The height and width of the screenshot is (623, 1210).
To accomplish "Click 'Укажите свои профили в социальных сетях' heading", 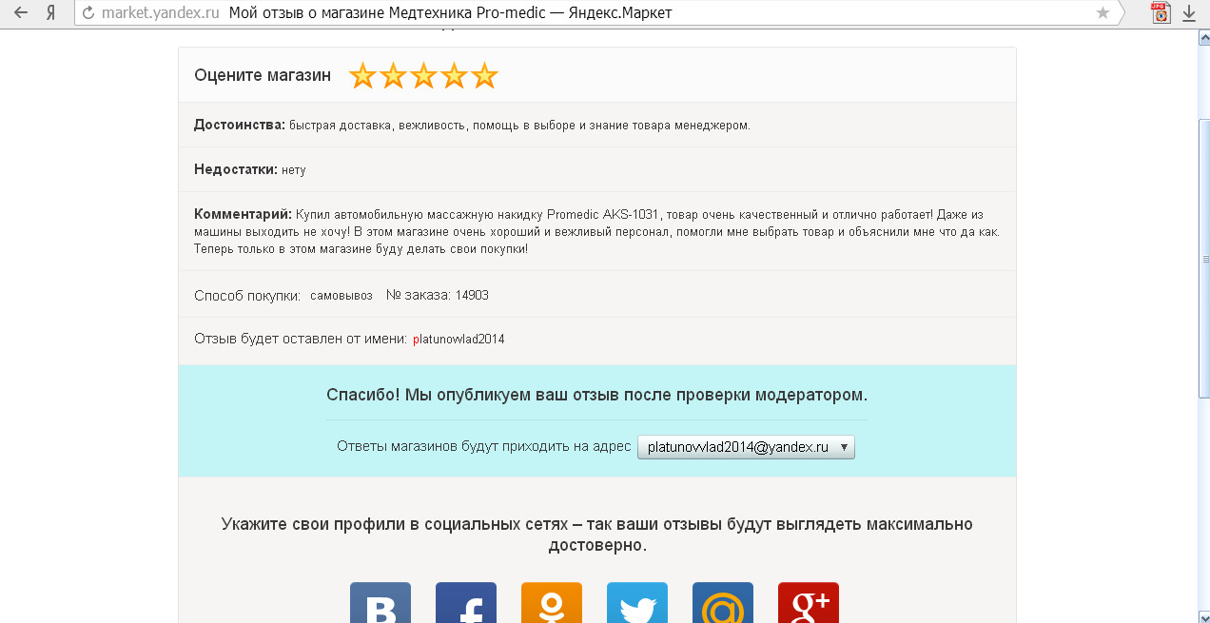I will pyautogui.click(x=597, y=535).
